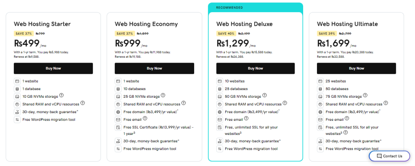
Task: Click help icon next to Economy Free email
Action: click(x=145, y=119)
